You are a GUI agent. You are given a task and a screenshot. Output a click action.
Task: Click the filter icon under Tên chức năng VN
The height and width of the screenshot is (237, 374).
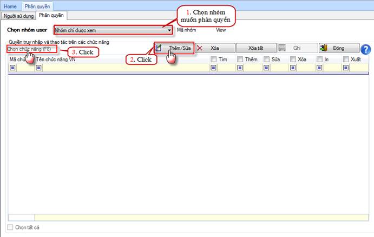[38, 68]
